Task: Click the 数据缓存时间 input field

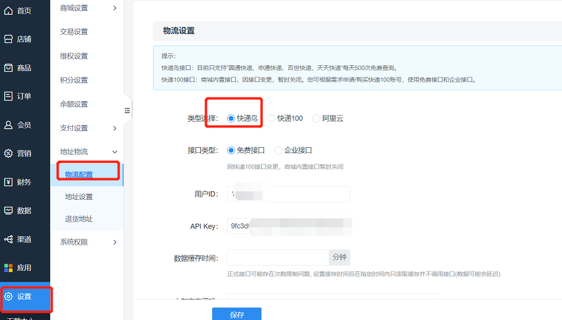Action: coord(278,257)
